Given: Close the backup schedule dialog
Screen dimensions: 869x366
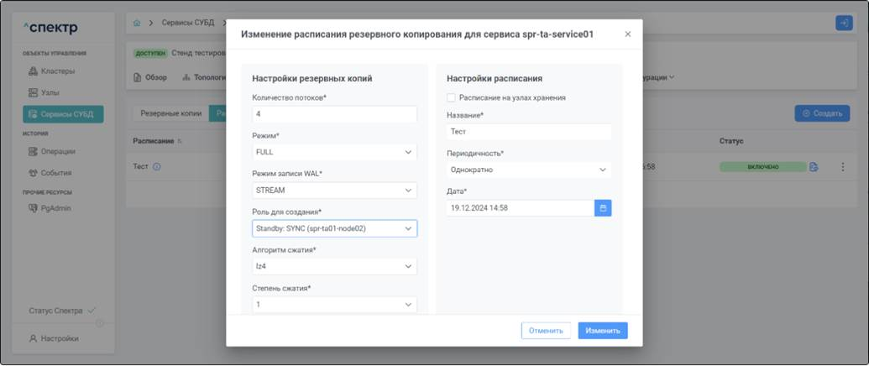Looking at the screenshot, I should [x=627, y=34].
